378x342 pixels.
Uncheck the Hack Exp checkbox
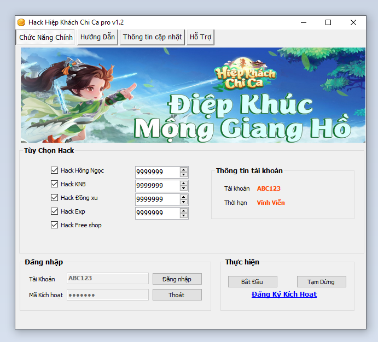[x=54, y=211]
